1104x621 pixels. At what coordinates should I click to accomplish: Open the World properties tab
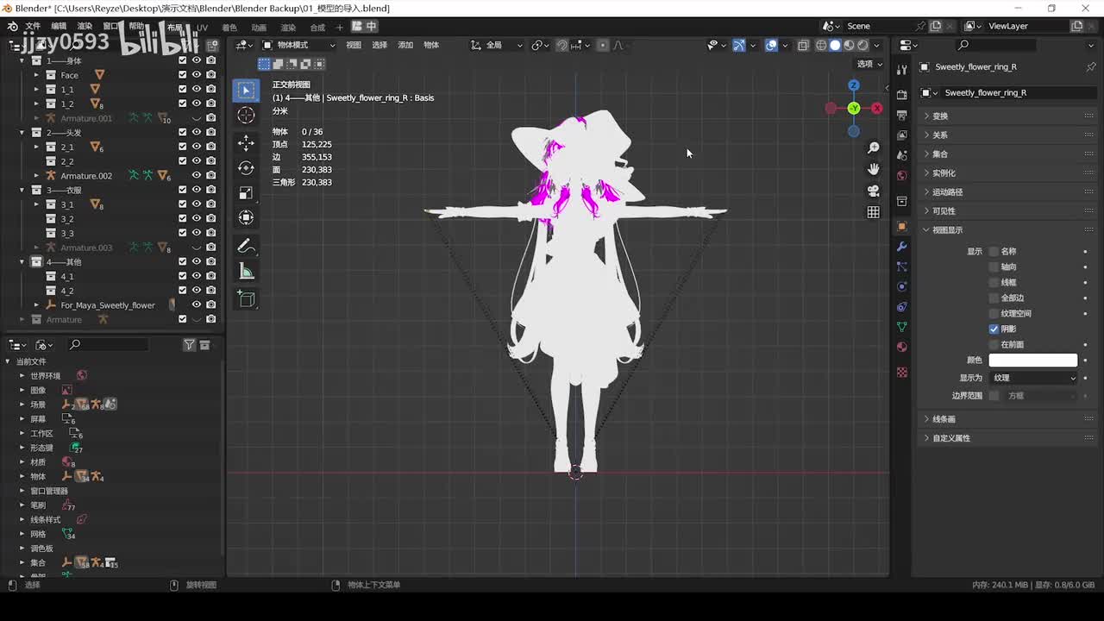[x=902, y=175]
